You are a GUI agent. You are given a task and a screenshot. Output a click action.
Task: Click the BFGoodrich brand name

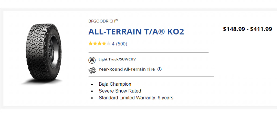[103, 21]
